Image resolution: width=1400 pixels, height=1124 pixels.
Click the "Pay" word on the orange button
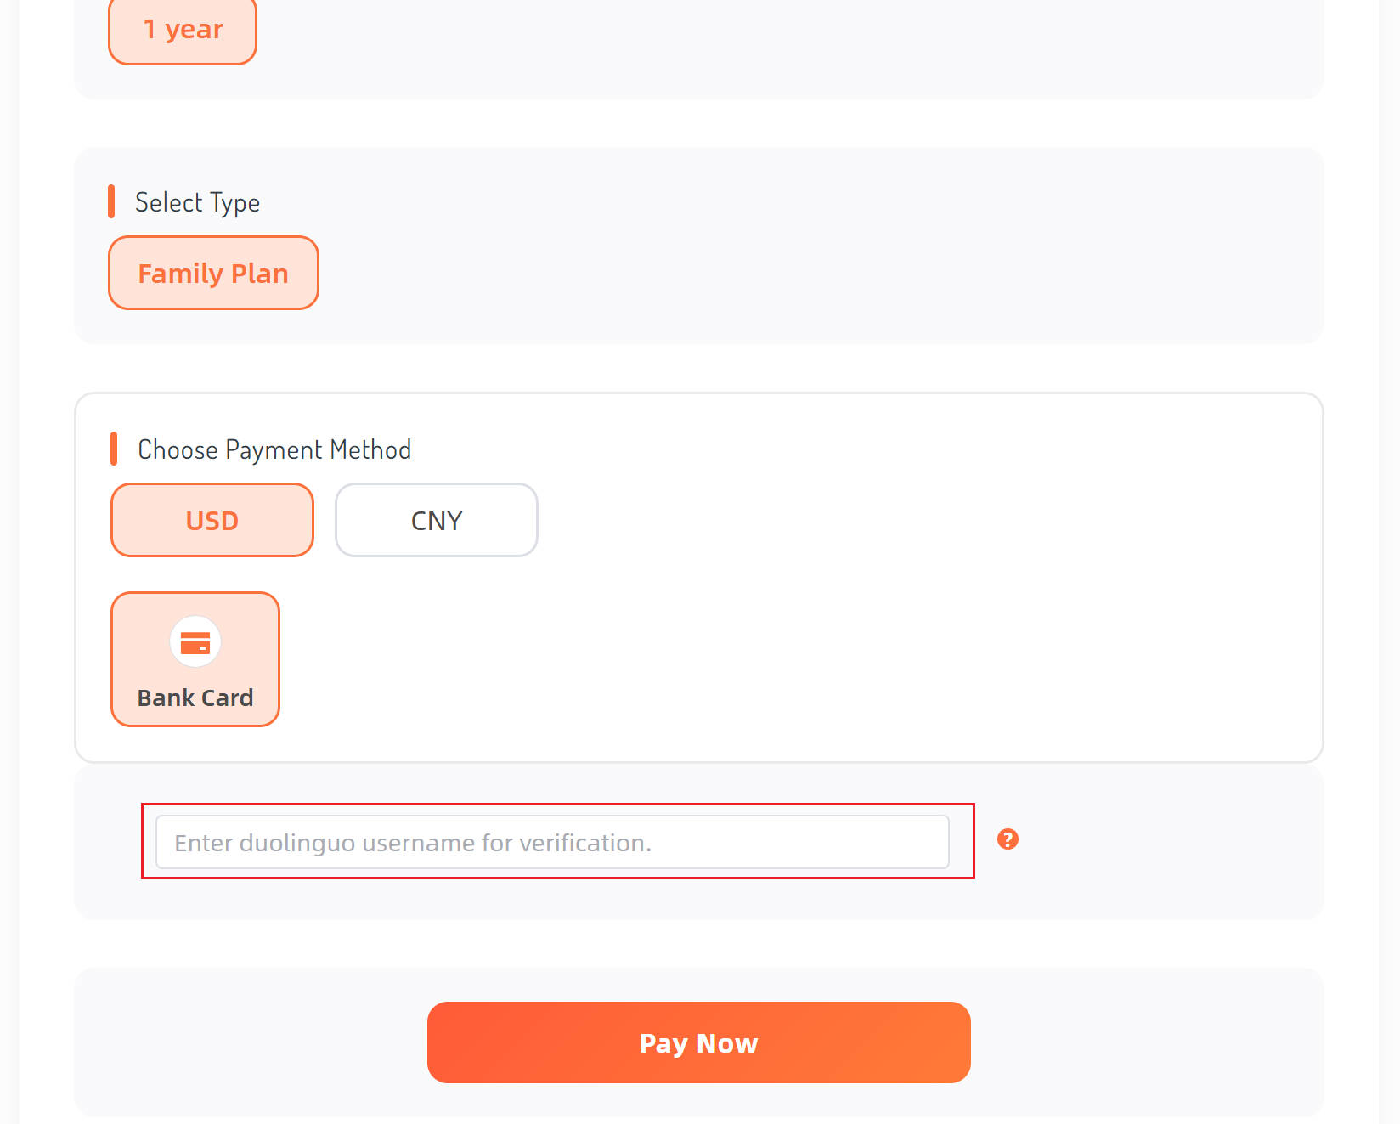coord(663,1043)
